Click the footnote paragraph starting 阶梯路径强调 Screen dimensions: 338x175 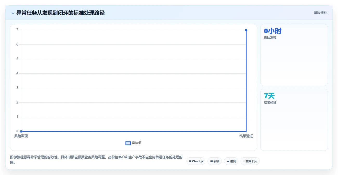point(96,160)
